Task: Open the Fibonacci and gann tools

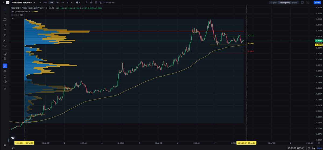Action: pos(5,20)
